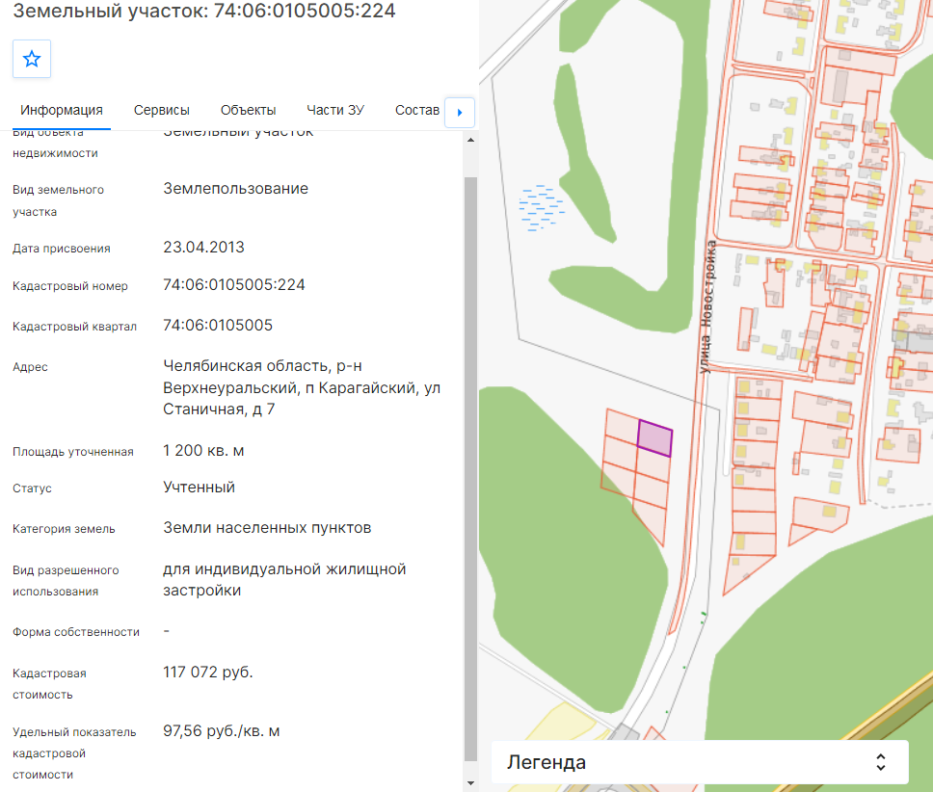Screen dimensions: 933x792
Task: Click the cadastral quarter 74:06:0105005 value
Action: [218, 326]
